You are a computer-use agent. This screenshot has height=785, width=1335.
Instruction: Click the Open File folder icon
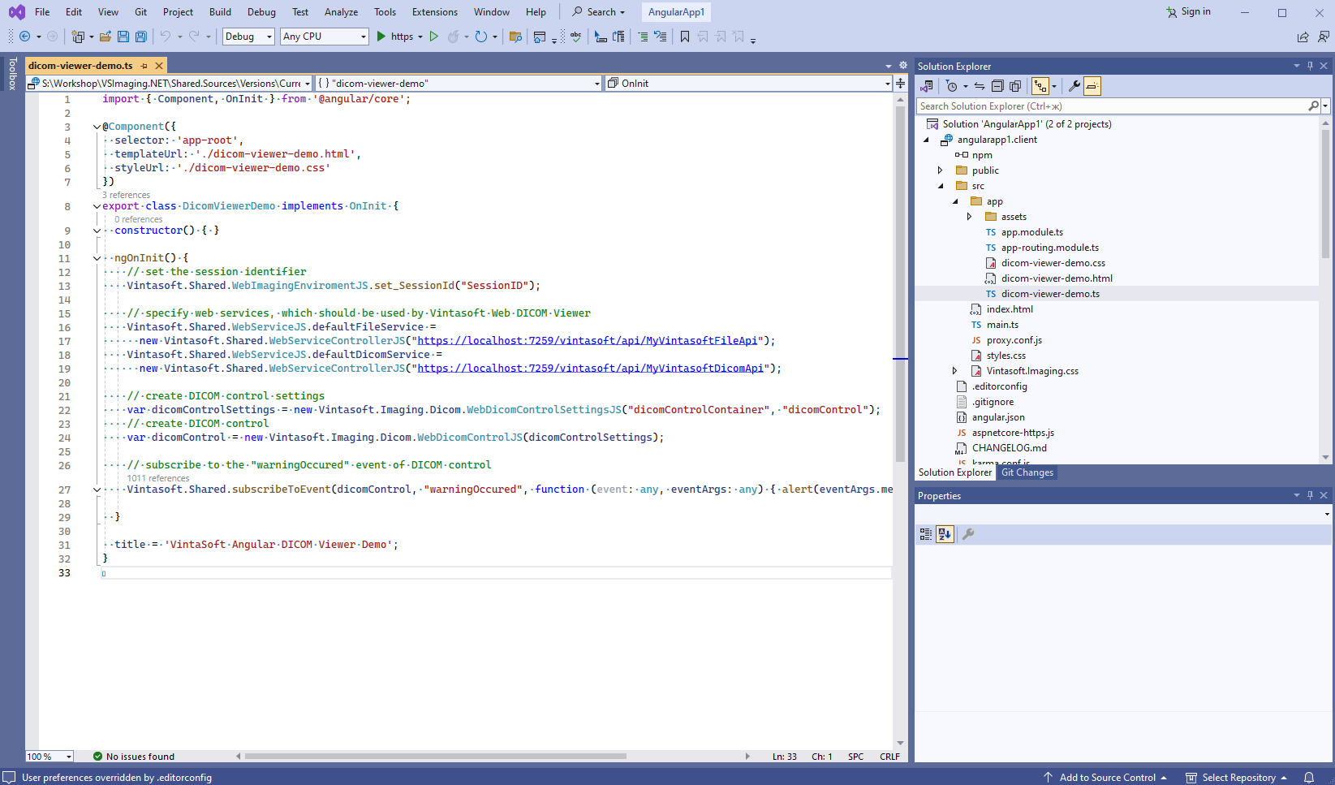tap(106, 37)
